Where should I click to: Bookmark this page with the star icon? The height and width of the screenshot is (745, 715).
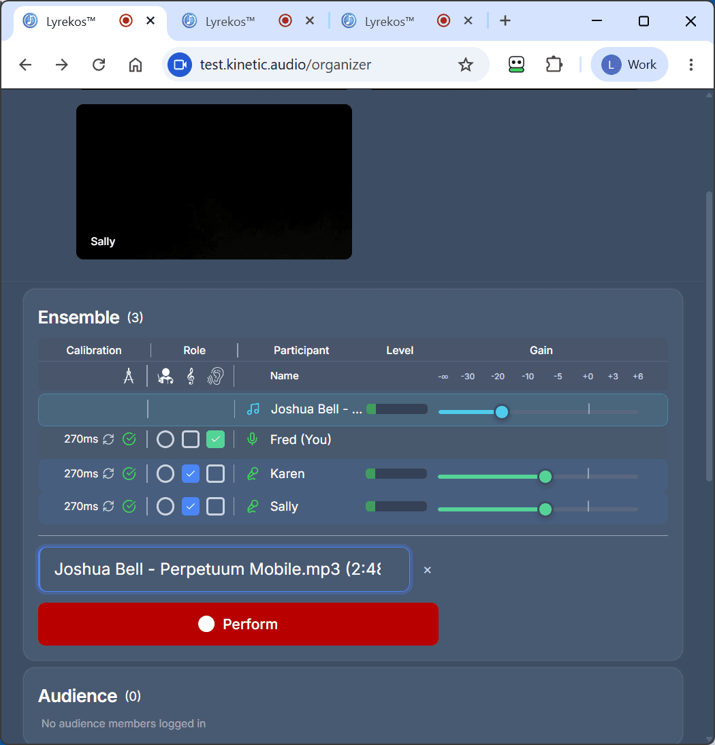(466, 65)
